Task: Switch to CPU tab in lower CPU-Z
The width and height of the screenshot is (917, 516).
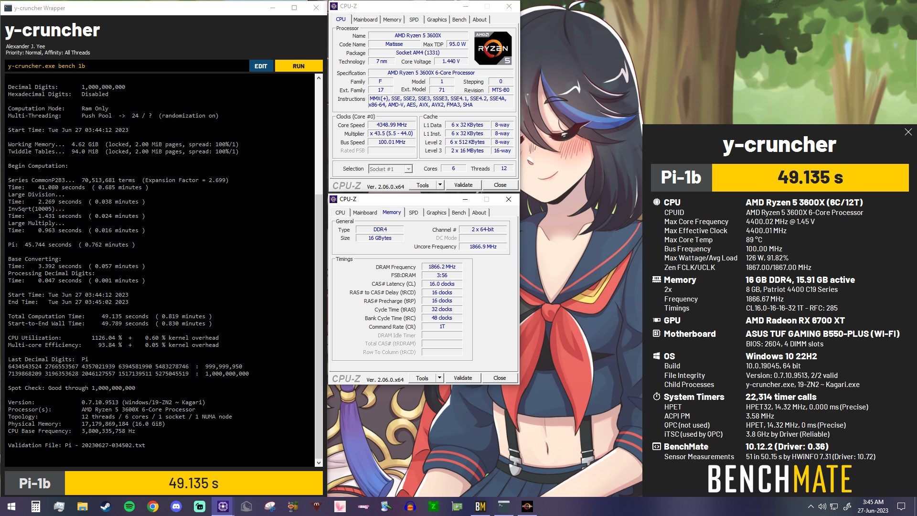Action: (x=340, y=213)
